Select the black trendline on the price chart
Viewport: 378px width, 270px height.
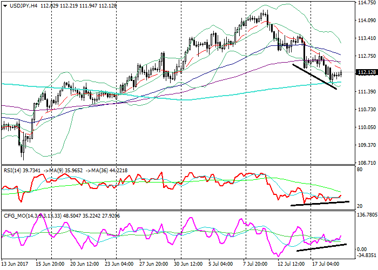coord(314,77)
